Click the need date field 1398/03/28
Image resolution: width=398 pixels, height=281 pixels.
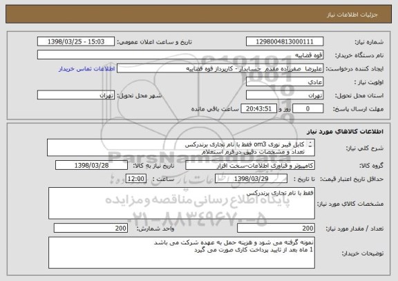pos(91,165)
